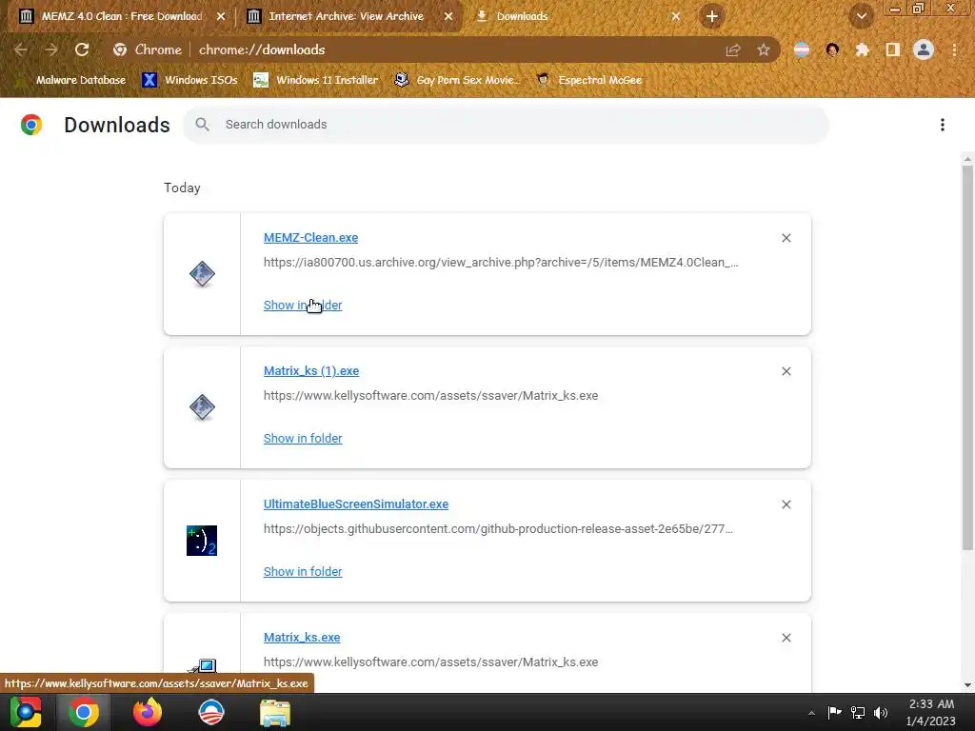
Task: Open the MEMZ-Clean.exe file link
Action: click(x=311, y=237)
